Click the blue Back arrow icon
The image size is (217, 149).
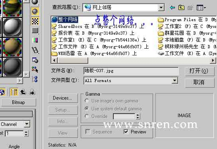tap(172, 7)
